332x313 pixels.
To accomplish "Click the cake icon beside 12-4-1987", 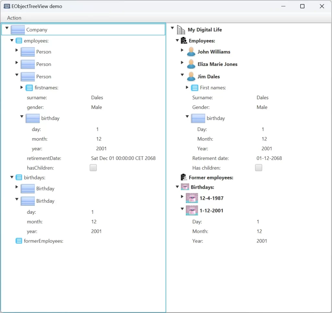I will pyautogui.click(x=192, y=198).
